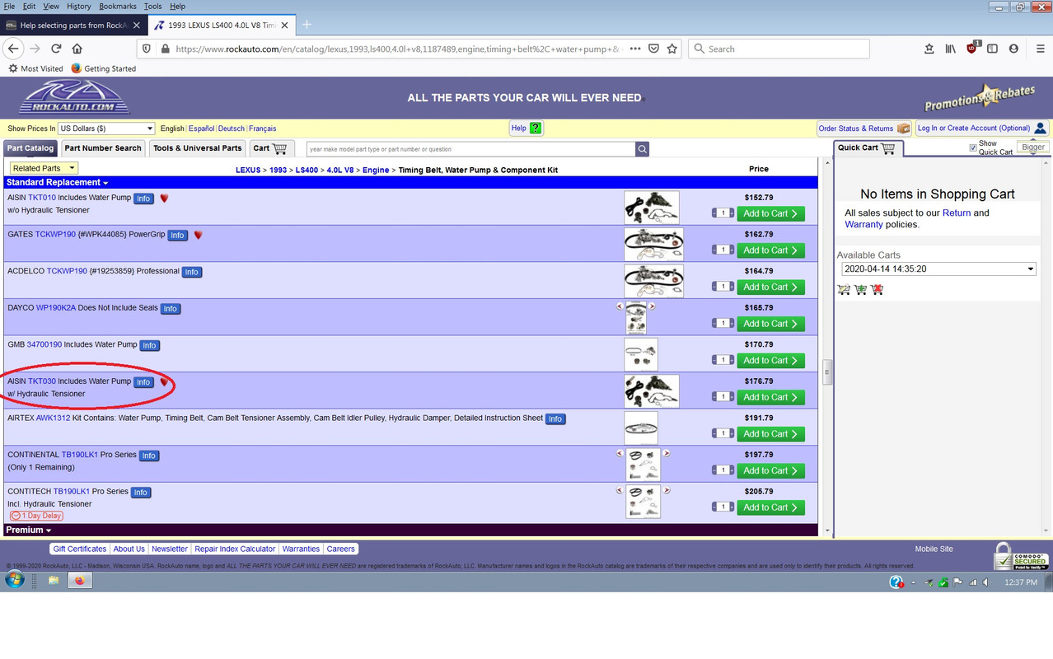Expand the Premium section
Screen dimensions: 1053x659
(x=29, y=530)
